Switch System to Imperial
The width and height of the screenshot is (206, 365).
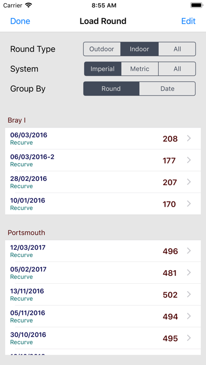(102, 69)
